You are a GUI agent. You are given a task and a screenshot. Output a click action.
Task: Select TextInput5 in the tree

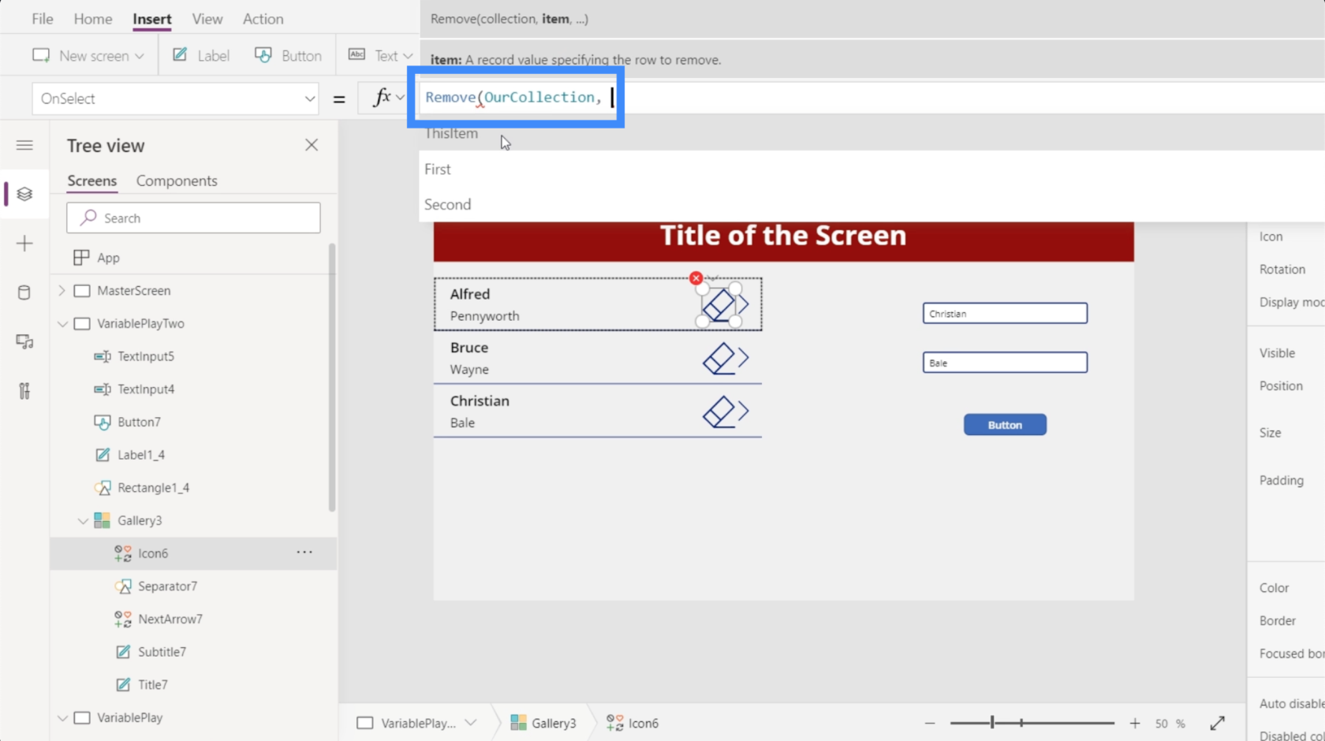click(x=146, y=356)
